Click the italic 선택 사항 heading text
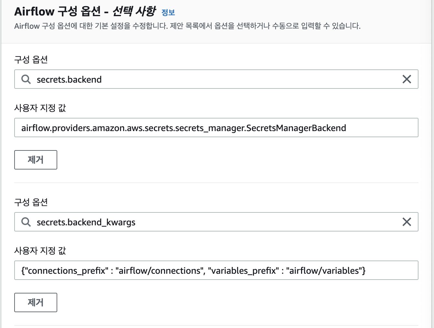 click(x=134, y=11)
